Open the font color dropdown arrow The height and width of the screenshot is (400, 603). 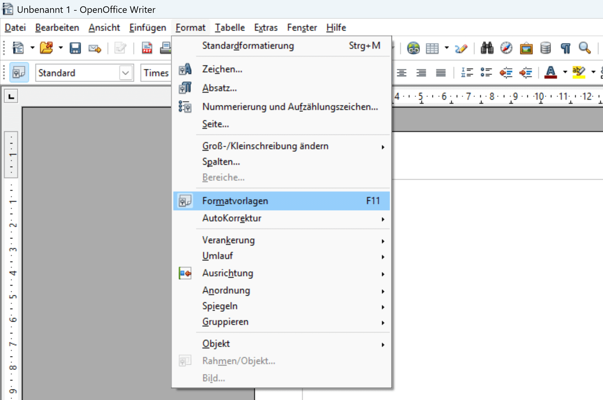pyautogui.click(x=564, y=72)
